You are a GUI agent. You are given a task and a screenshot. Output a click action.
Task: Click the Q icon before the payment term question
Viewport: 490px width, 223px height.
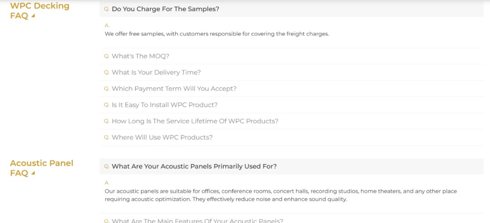[x=107, y=89]
